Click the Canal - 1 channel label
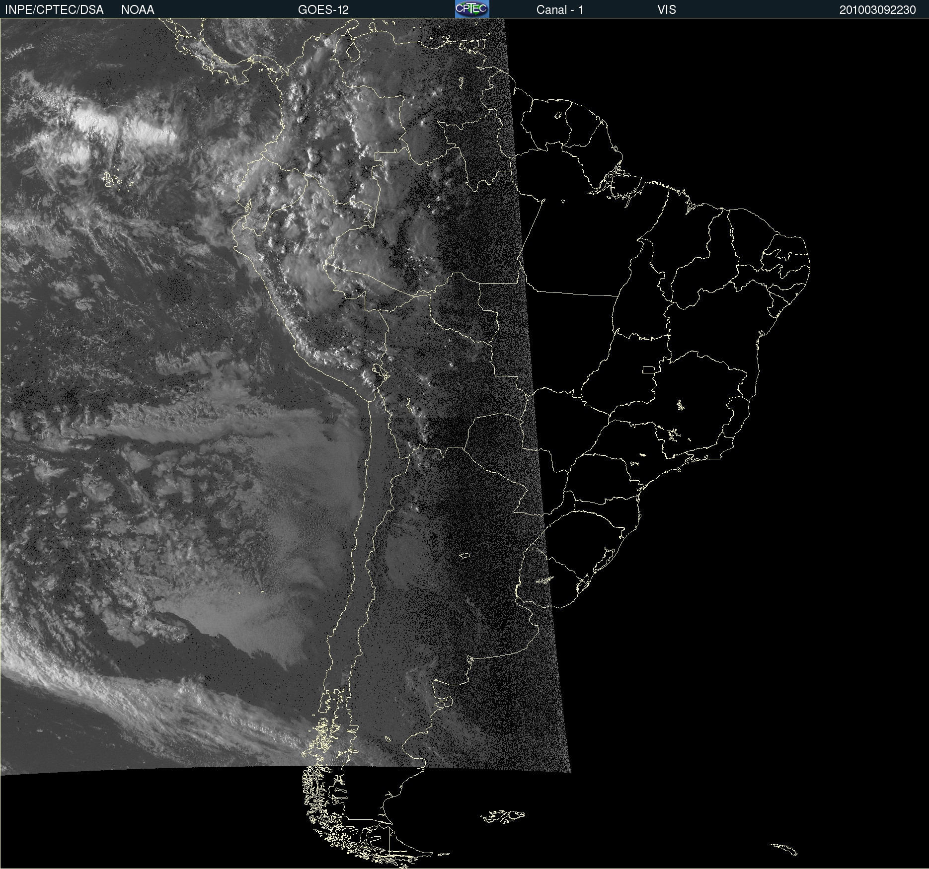 click(560, 10)
